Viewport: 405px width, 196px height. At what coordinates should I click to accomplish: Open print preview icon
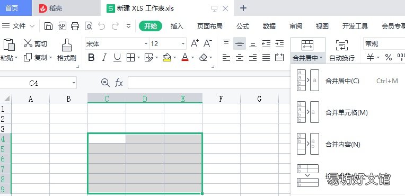tap(89, 26)
